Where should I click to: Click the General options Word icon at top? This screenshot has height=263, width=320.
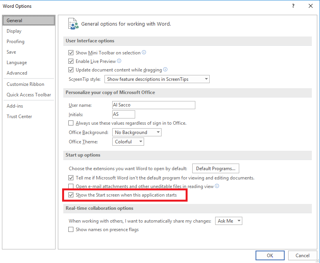tap(73, 23)
